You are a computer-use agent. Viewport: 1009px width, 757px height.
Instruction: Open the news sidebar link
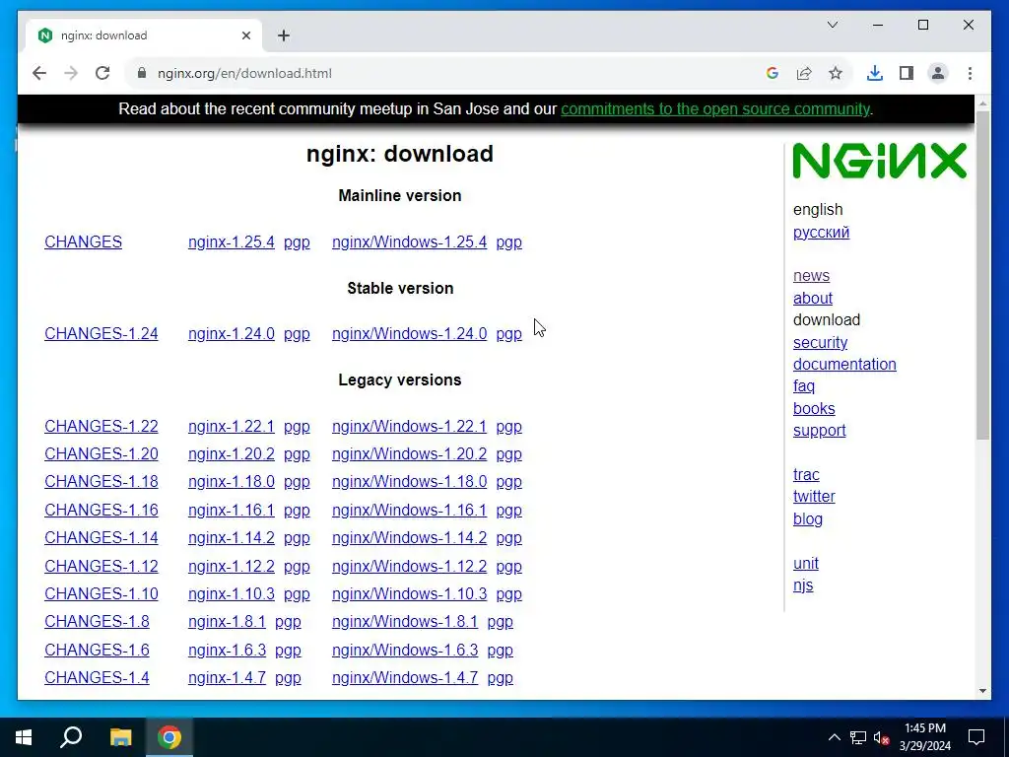811,276
